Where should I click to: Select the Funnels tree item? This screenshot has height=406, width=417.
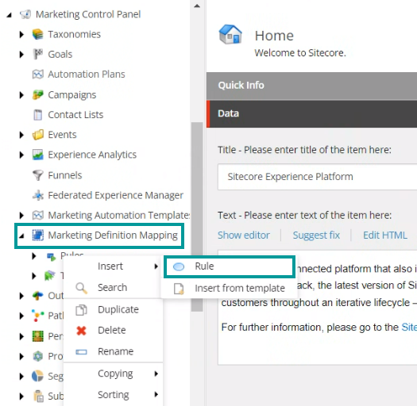[65, 175]
